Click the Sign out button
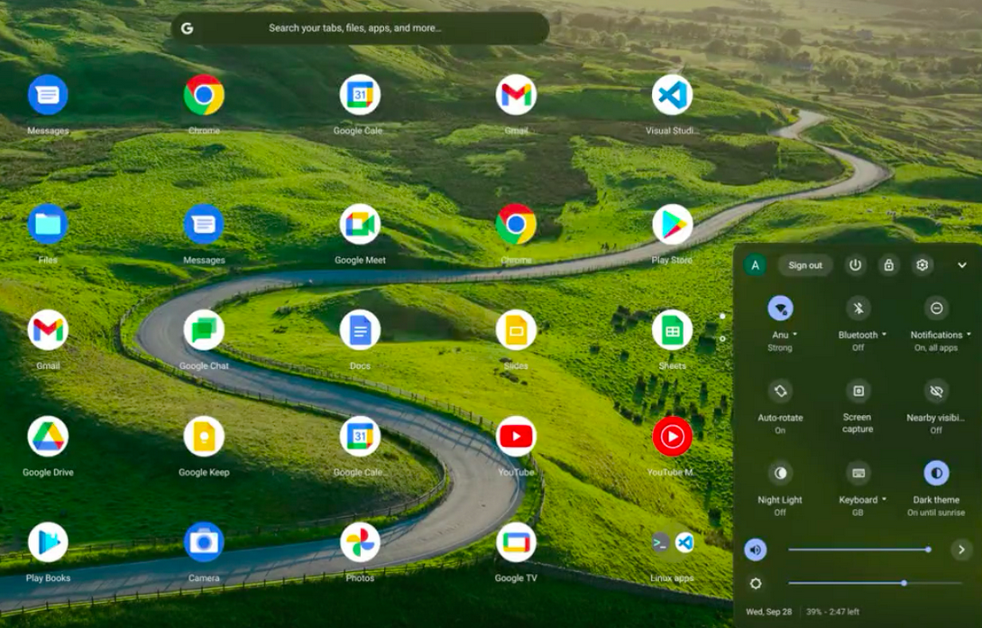This screenshot has height=628, width=982. click(x=804, y=265)
